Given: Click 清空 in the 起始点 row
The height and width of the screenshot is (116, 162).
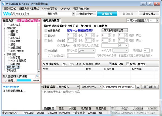Looking at the screenshot, I should pyautogui.click(x=139, y=36).
